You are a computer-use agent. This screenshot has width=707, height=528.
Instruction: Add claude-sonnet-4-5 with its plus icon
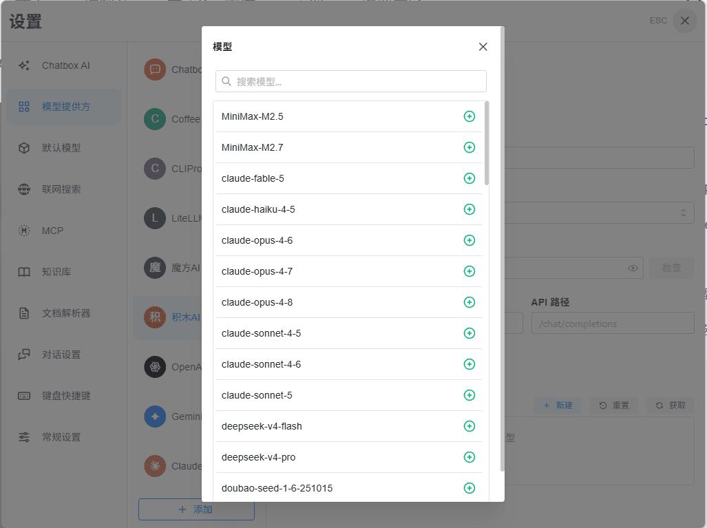click(x=469, y=333)
